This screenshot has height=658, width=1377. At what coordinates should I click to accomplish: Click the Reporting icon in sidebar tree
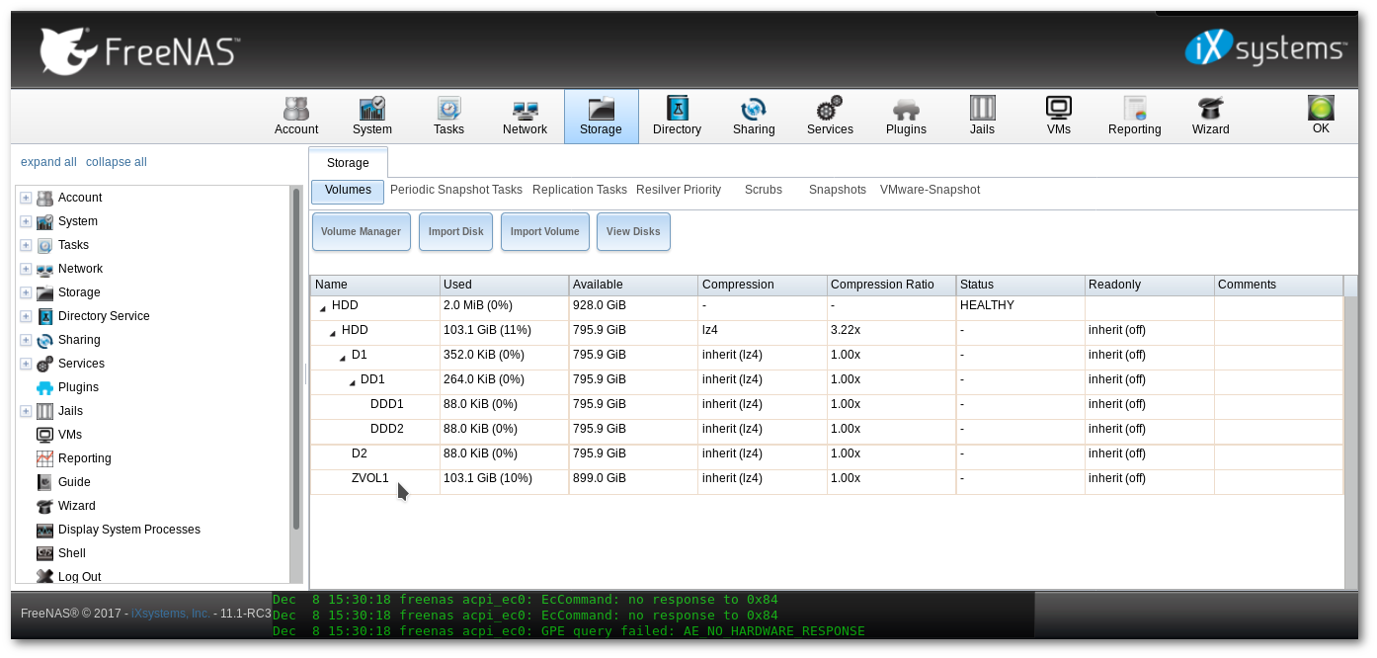44,458
